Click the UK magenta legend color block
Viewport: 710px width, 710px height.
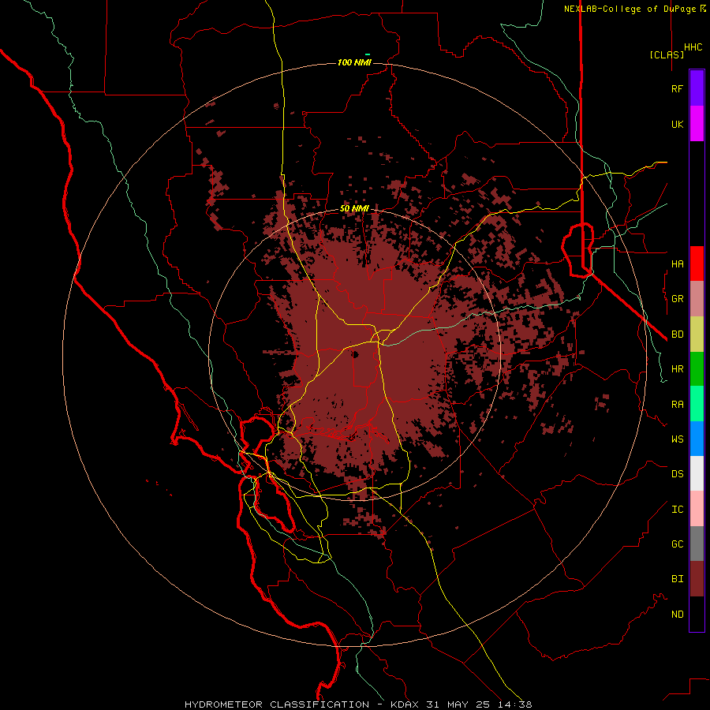coord(697,124)
